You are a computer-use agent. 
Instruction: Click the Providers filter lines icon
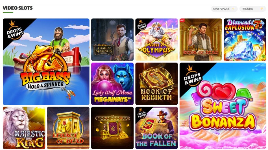tap(262, 9)
